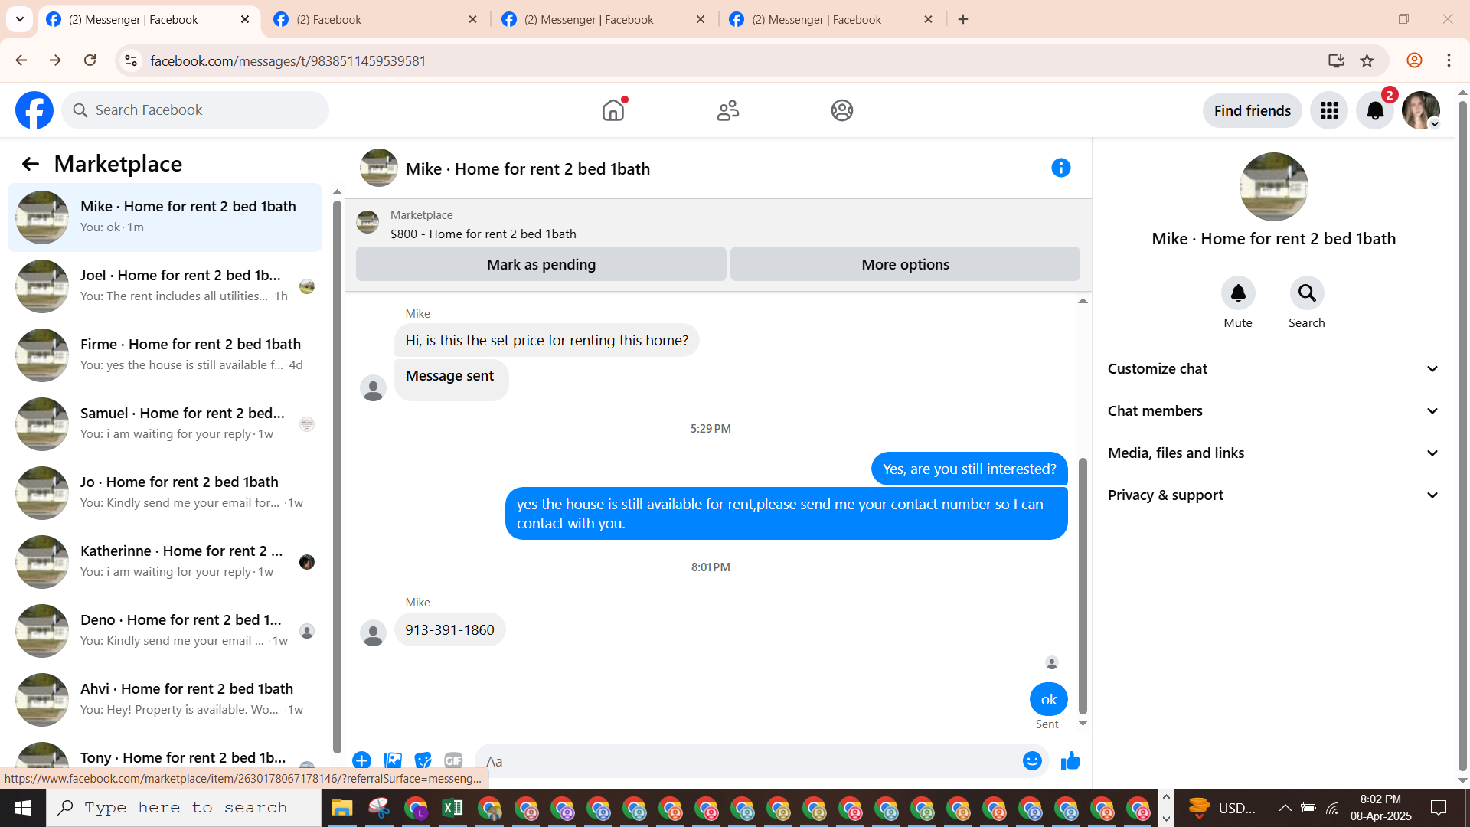Switch to the (2) Facebook browser tab

375,20
